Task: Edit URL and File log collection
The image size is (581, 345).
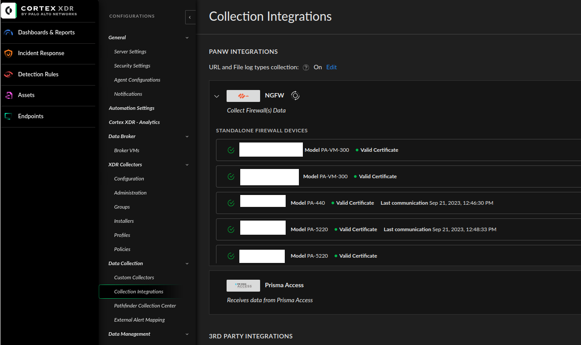Action: [x=331, y=67]
